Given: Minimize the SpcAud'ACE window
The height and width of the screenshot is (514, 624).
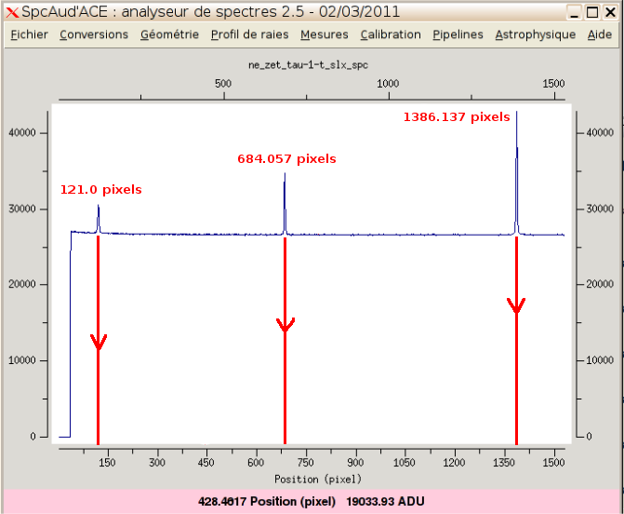Looking at the screenshot, I should (574, 12).
